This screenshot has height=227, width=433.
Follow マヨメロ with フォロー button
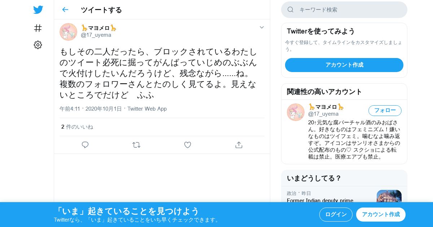385,111
